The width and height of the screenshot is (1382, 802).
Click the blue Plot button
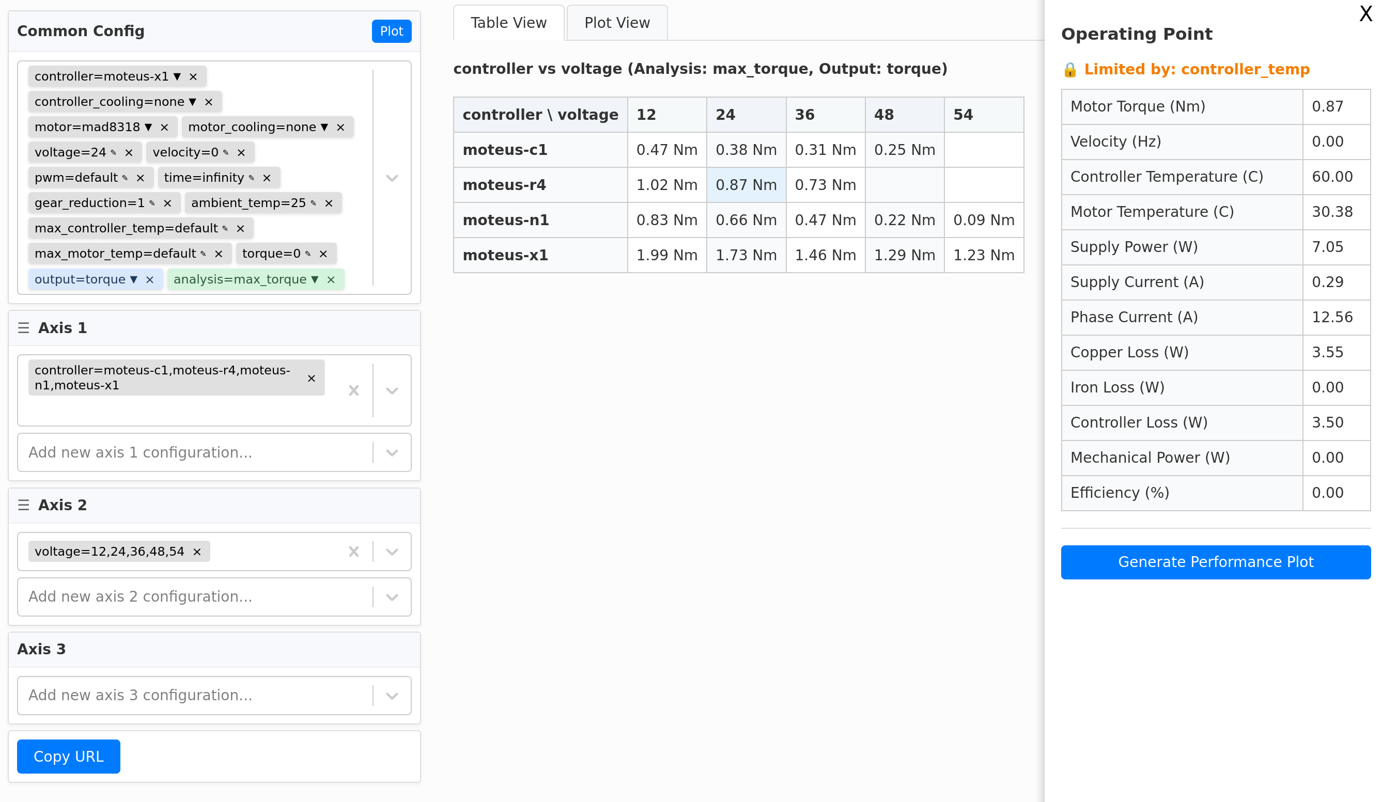(x=391, y=32)
